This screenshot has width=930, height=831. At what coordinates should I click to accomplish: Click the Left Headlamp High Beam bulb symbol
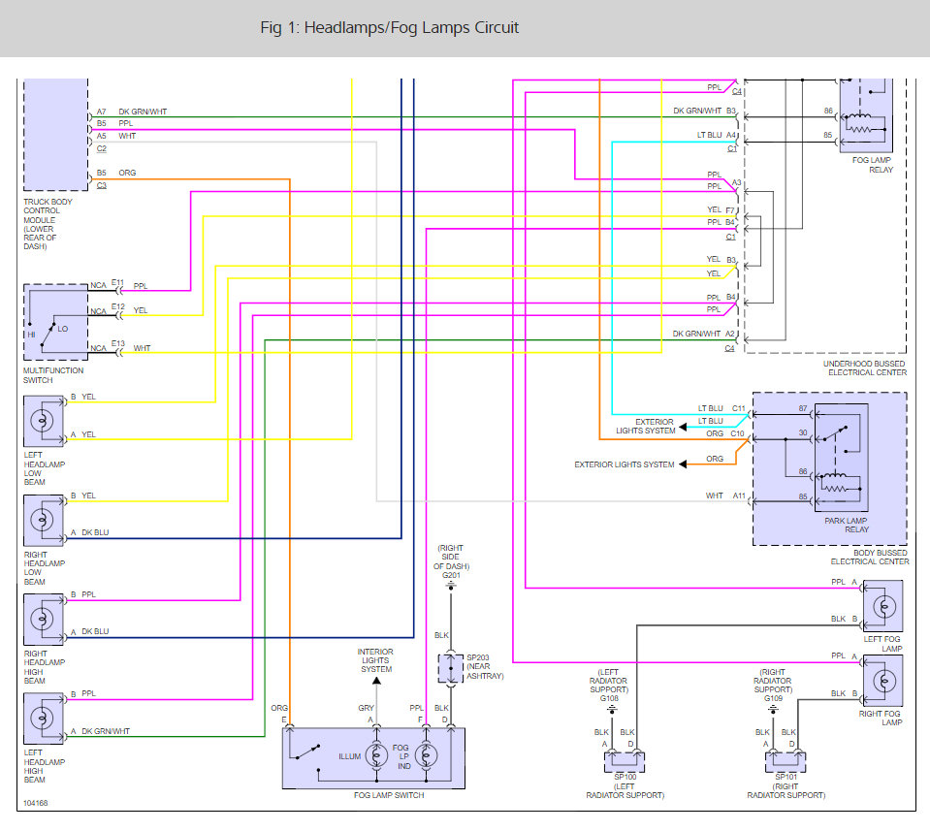coord(42,719)
